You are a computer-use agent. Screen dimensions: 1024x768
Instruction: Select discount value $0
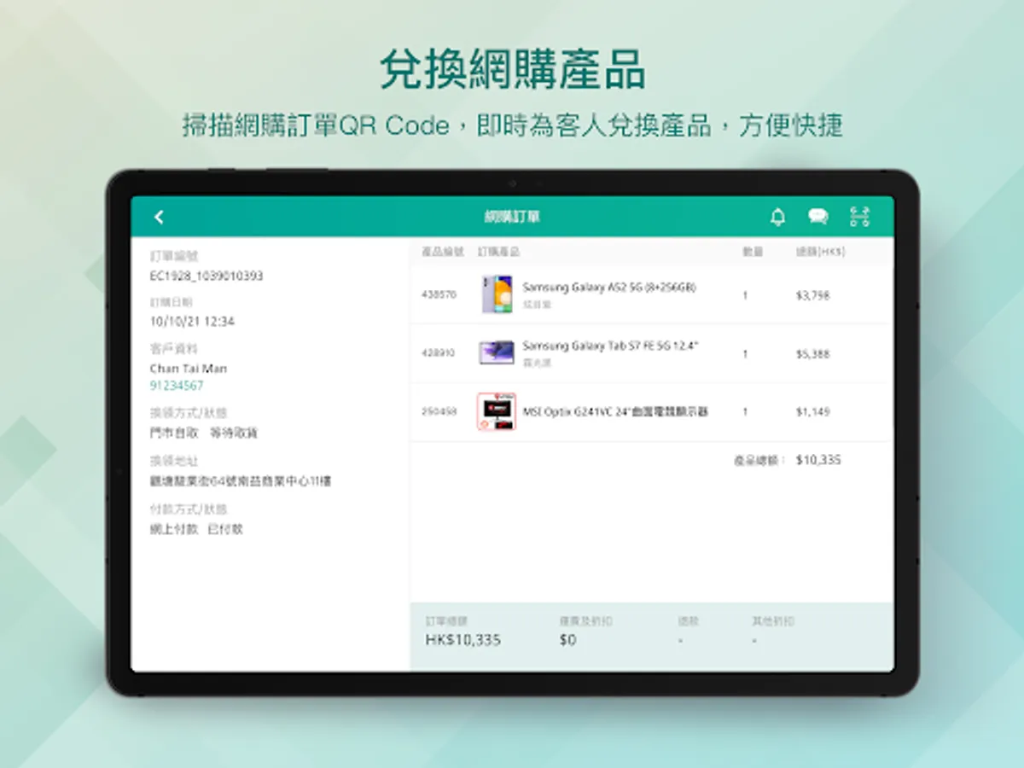coord(568,640)
